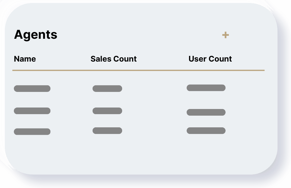
Task: Toggle sorting on the User Count column
Action: click(x=210, y=59)
